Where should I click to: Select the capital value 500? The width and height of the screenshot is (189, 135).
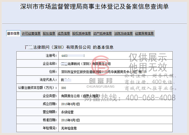pos(64,88)
